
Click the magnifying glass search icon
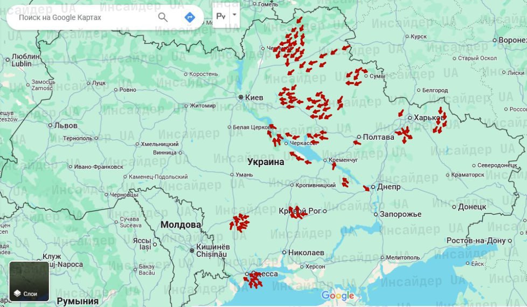[x=163, y=17]
